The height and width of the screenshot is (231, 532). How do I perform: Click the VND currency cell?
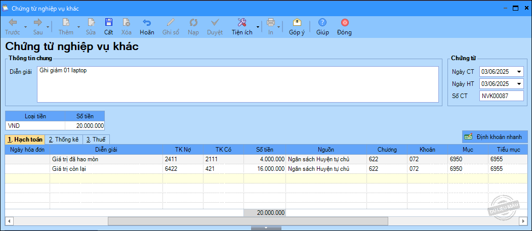(35, 126)
